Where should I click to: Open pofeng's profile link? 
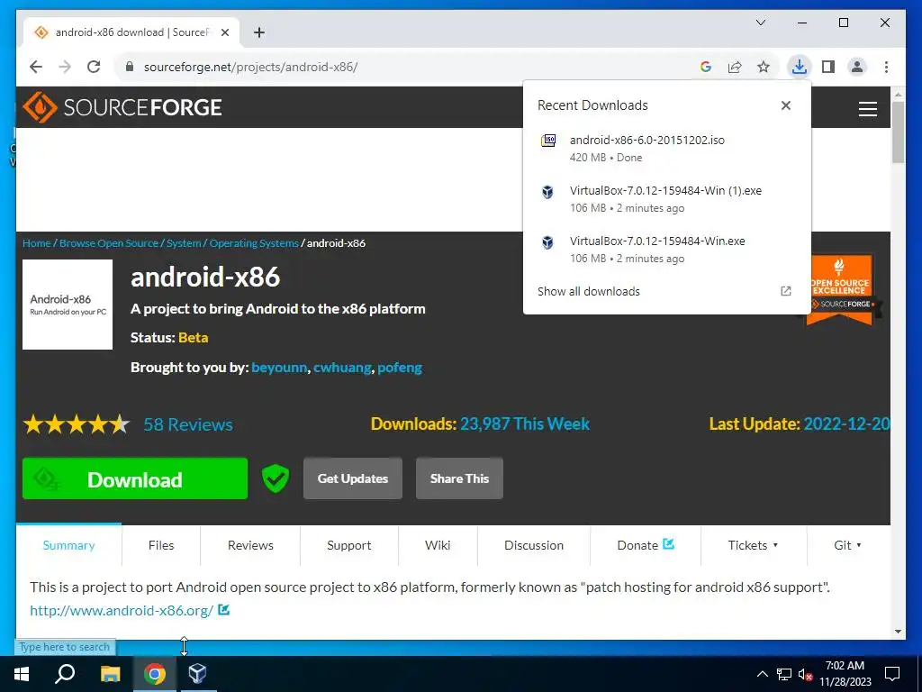pyautogui.click(x=400, y=368)
